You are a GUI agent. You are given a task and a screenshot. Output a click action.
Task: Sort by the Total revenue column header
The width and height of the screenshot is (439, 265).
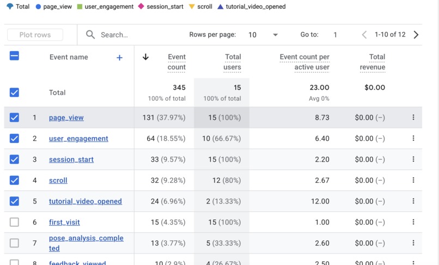[373, 62]
